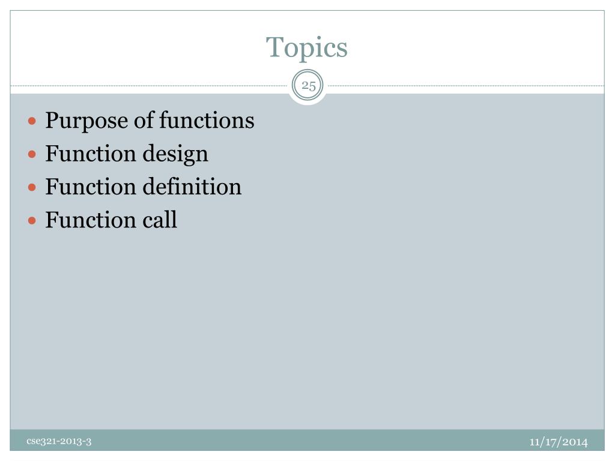Click the orange bullet before Function design
This screenshot has height=461, width=615.
point(32,154)
